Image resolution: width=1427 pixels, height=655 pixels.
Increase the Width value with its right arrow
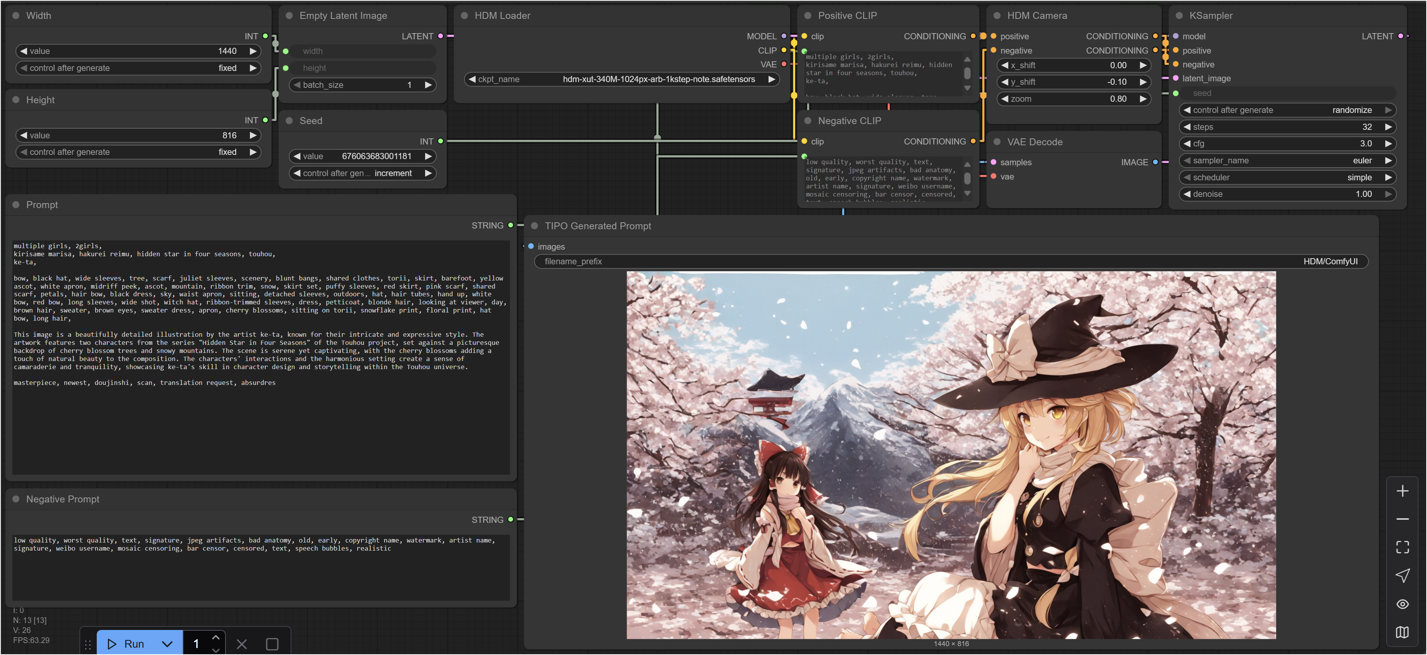(x=253, y=51)
